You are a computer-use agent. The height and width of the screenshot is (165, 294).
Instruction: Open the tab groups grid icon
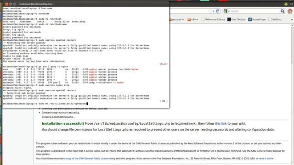coord(292,4)
